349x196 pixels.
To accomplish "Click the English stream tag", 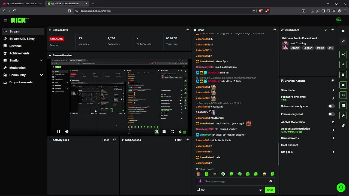I will 308,48.
